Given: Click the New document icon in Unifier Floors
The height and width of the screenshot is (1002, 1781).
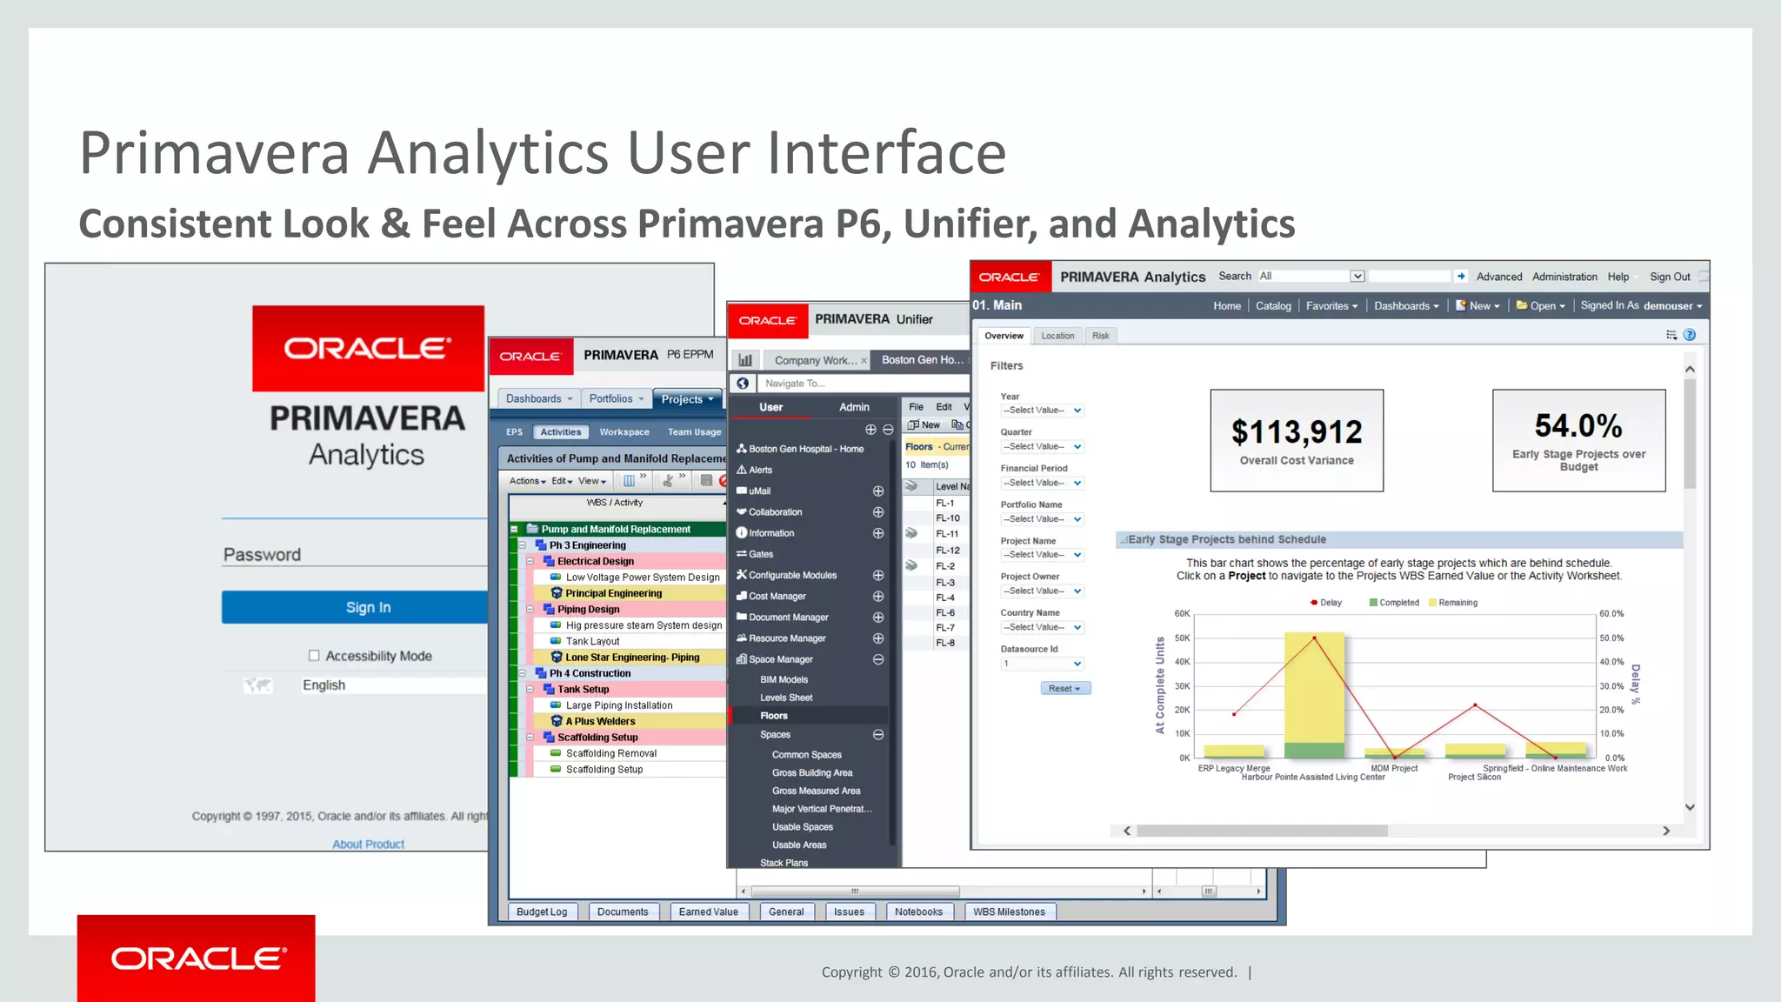Looking at the screenshot, I should point(913,425).
